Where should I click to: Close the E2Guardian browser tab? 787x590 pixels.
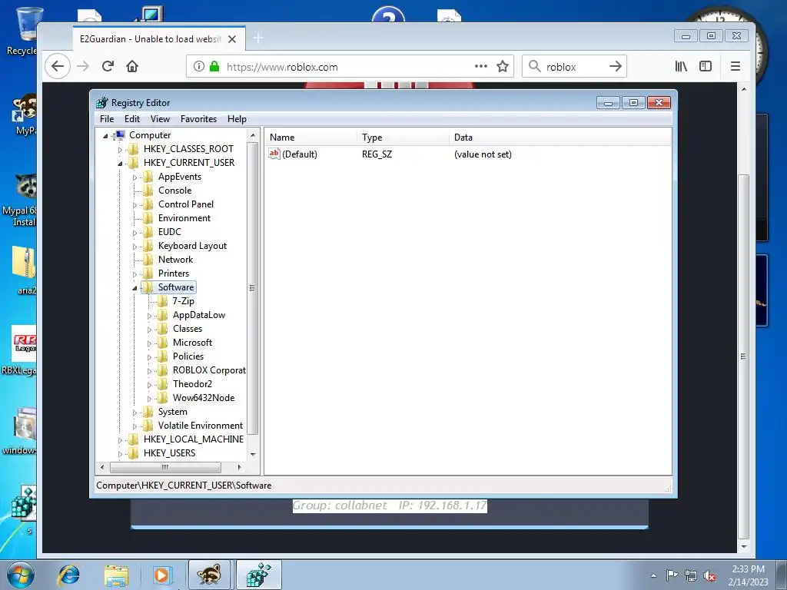pyautogui.click(x=232, y=39)
